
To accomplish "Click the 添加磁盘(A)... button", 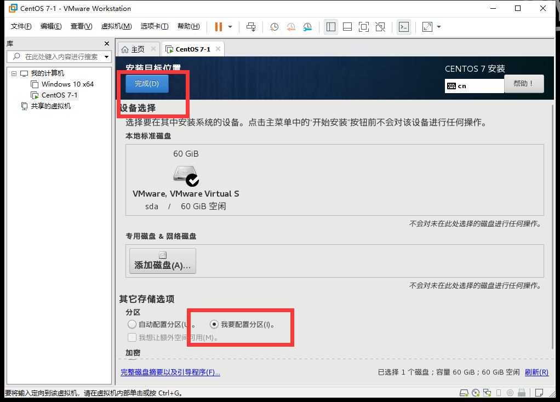I will pyautogui.click(x=163, y=261).
